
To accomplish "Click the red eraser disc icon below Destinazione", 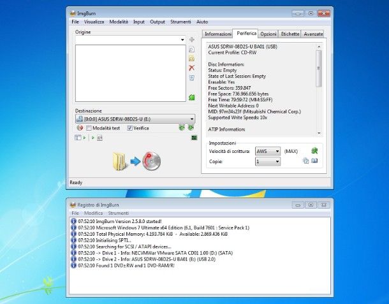I will [80, 128].
